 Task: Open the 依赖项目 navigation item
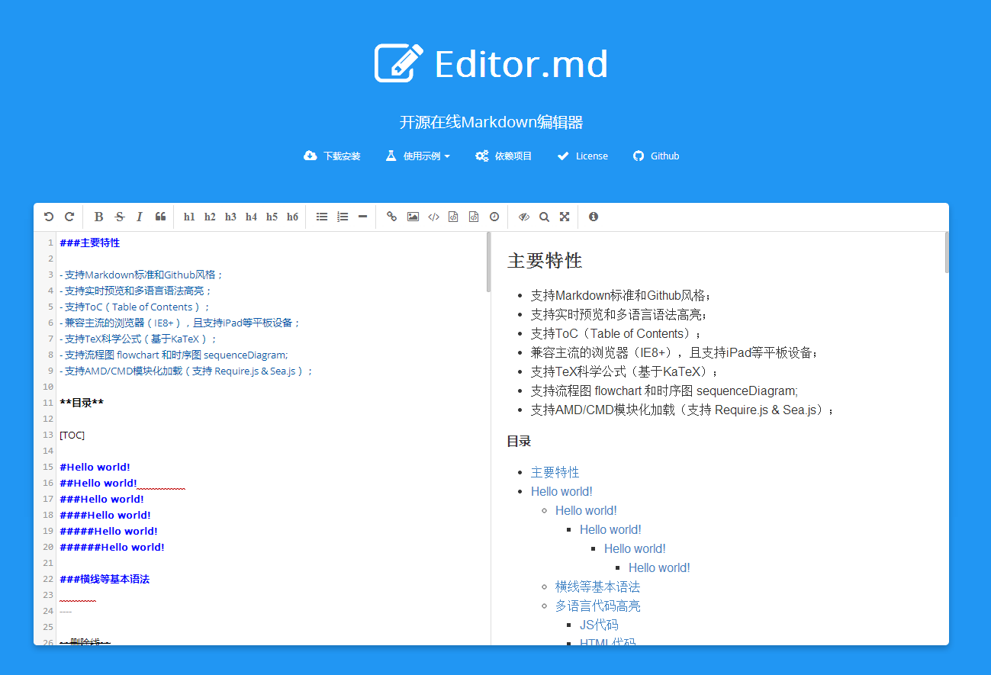point(504,156)
